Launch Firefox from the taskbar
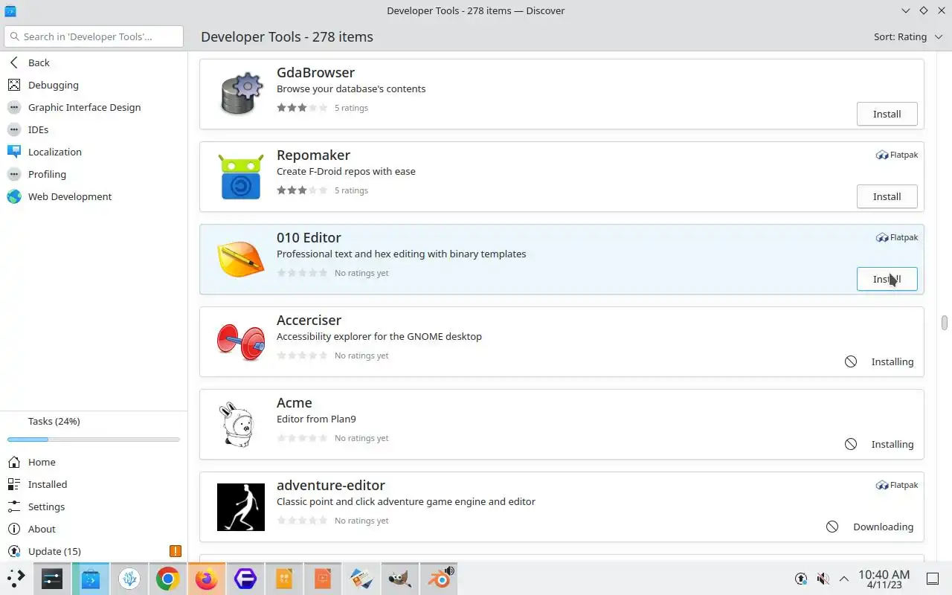 click(207, 578)
